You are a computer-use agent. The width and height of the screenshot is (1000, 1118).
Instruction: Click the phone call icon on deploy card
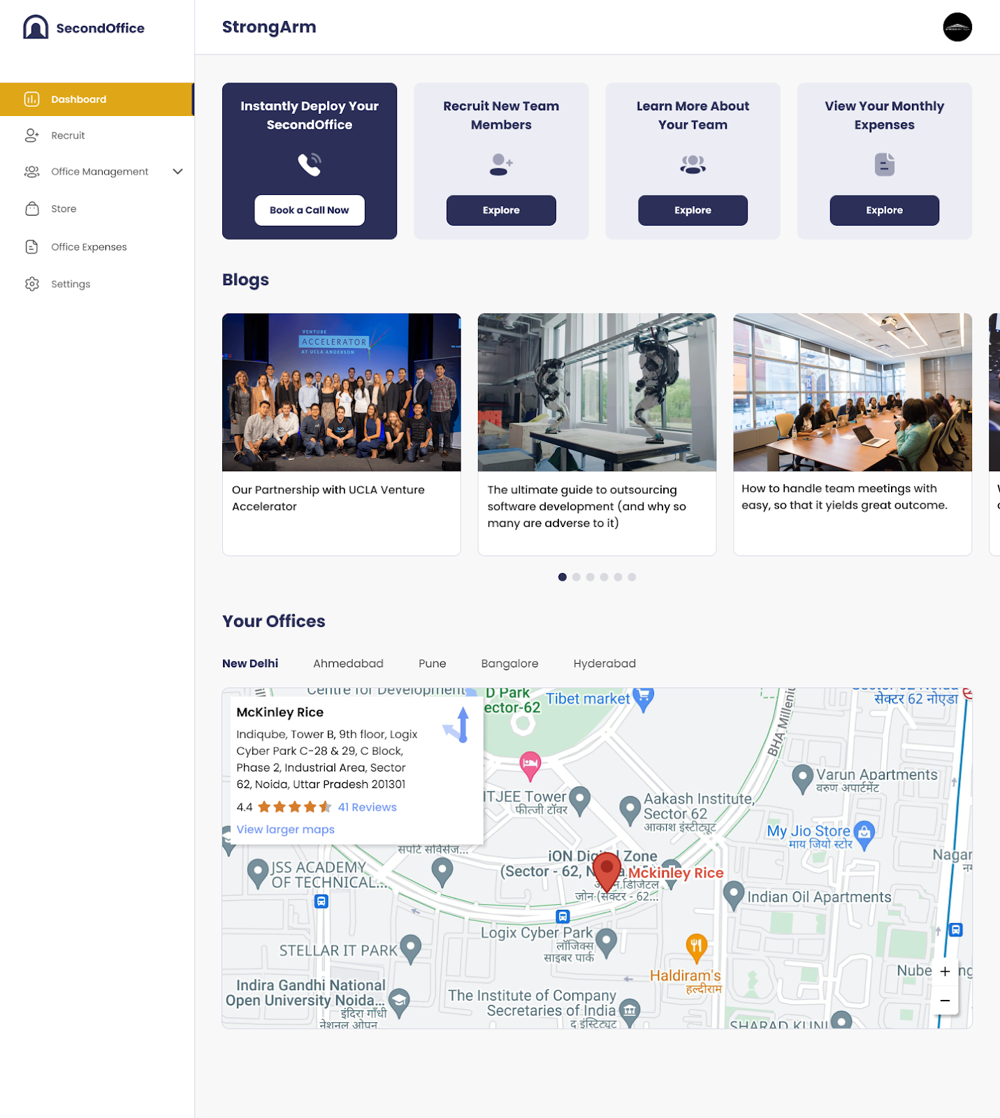click(310, 164)
